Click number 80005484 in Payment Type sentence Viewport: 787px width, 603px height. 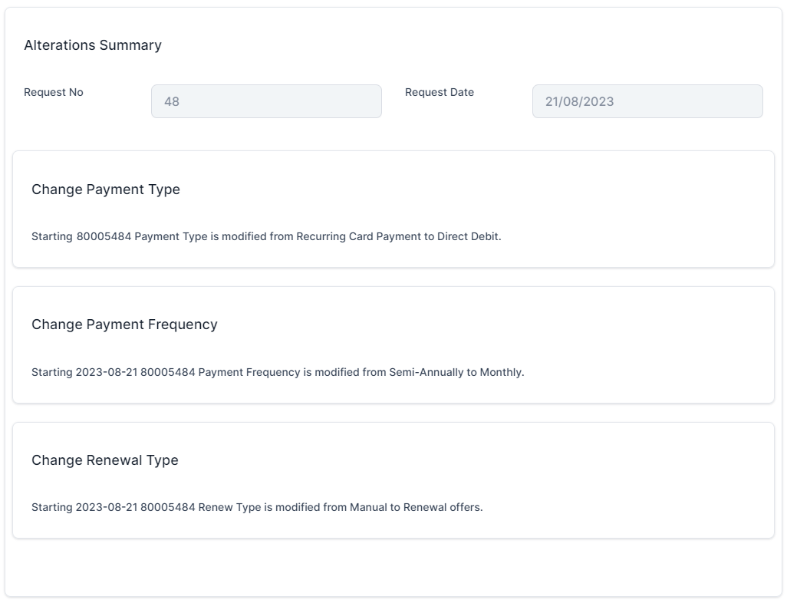click(104, 236)
